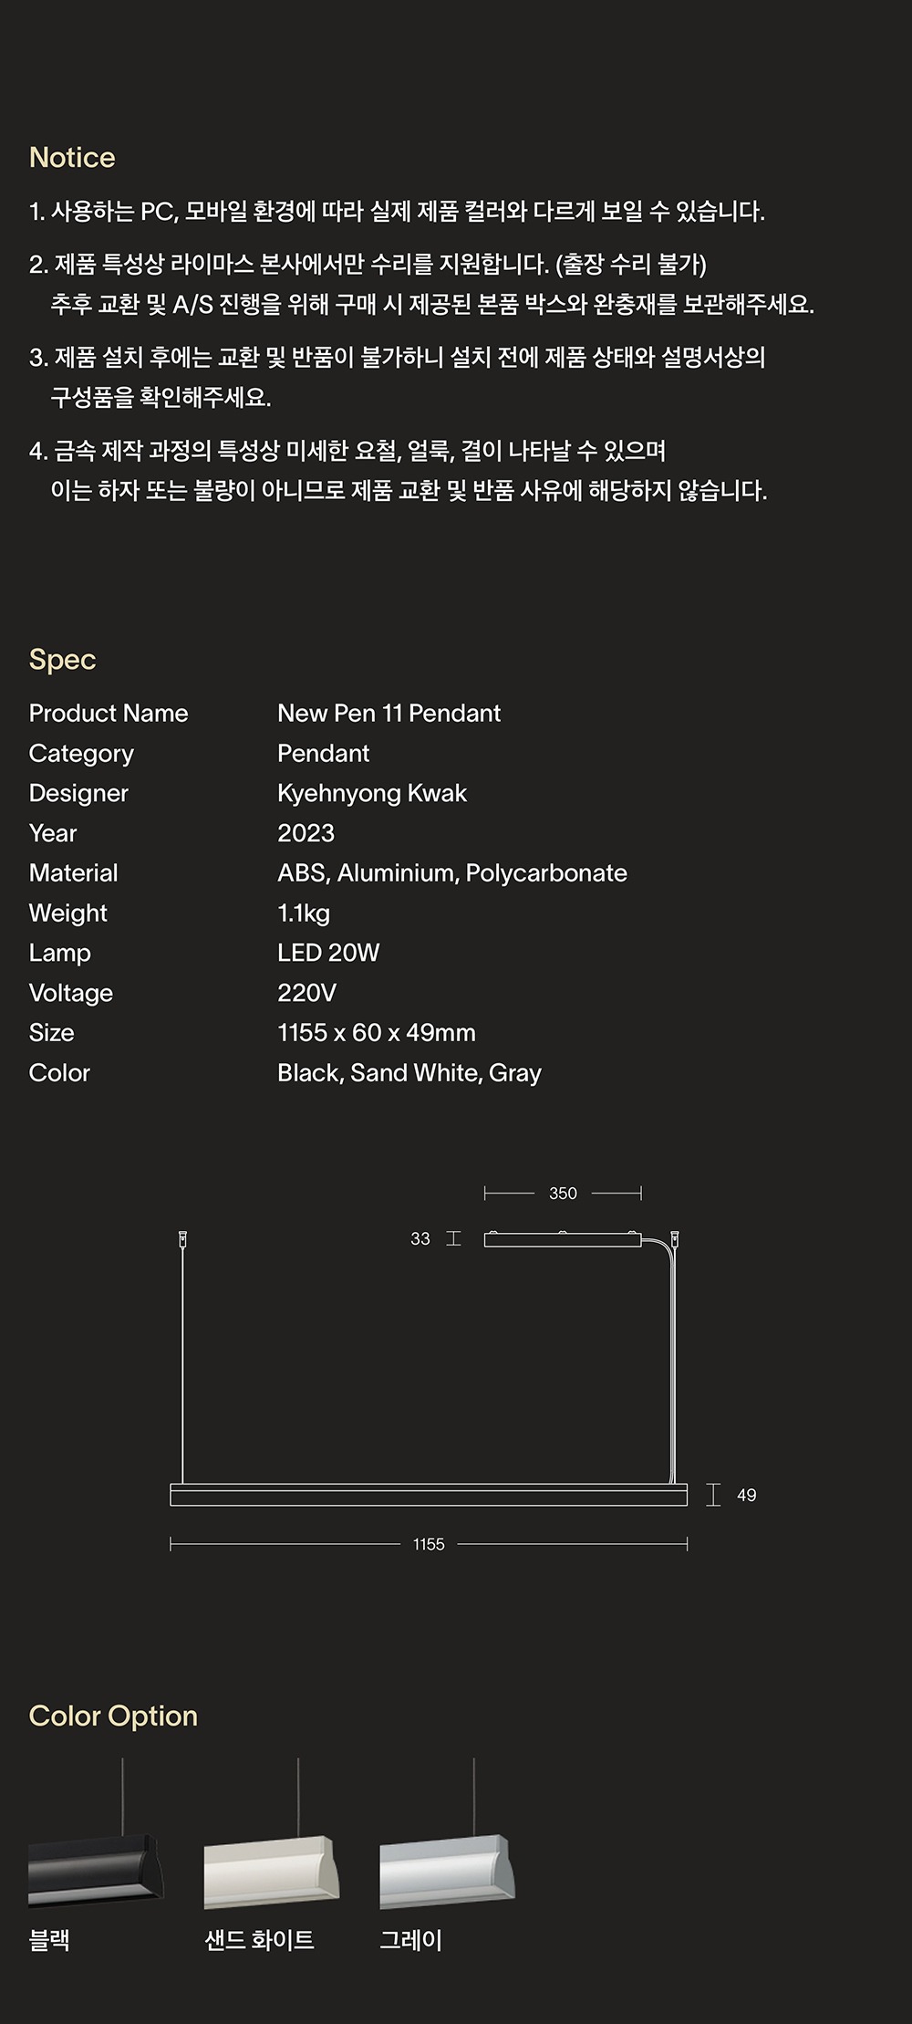Click the LED 20W lamp value
This screenshot has width=912, height=2024.
pyautogui.click(x=328, y=953)
